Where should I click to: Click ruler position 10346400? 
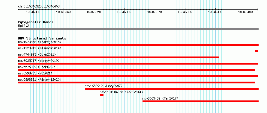[x=245, y=12]
